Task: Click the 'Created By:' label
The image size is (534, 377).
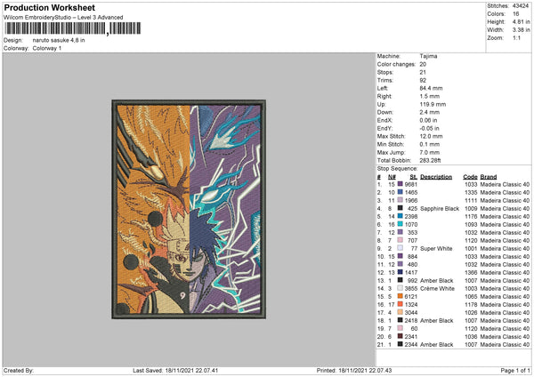Action: click(x=19, y=370)
